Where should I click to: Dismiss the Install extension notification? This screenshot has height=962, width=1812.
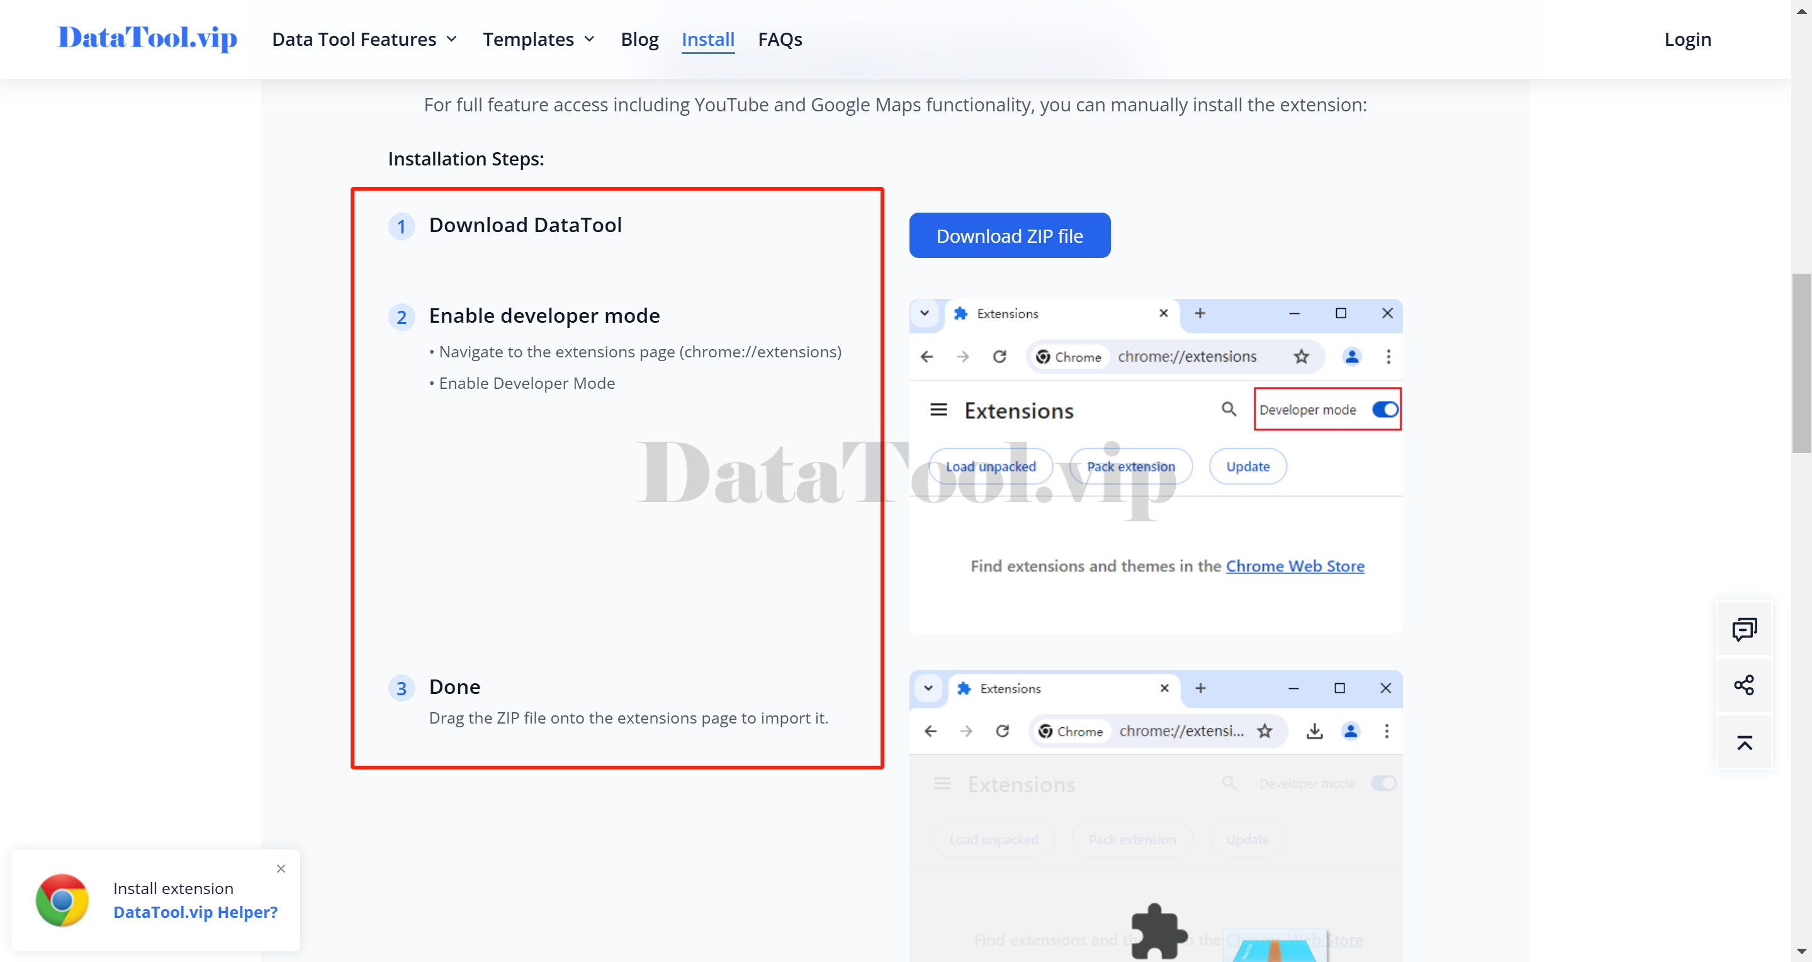(x=281, y=868)
